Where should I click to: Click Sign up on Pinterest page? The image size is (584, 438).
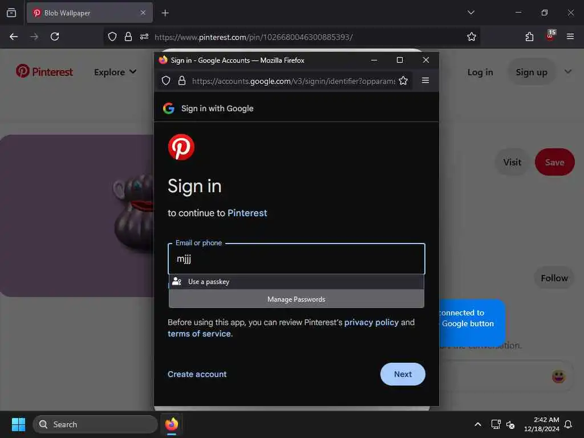(x=532, y=72)
